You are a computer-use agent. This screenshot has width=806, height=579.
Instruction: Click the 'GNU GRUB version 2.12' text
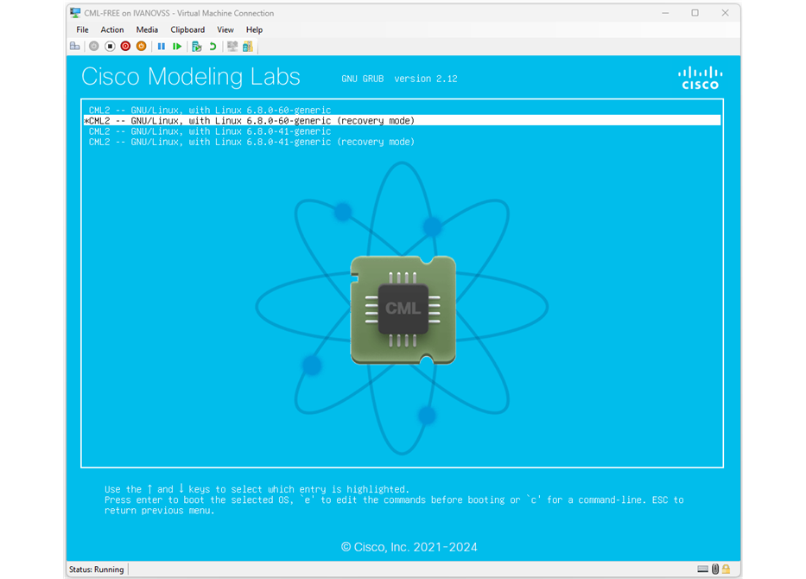[399, 79]
